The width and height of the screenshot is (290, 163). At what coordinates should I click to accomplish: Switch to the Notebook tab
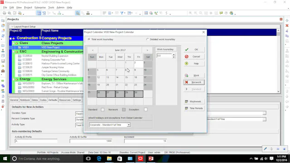(25, 100)
